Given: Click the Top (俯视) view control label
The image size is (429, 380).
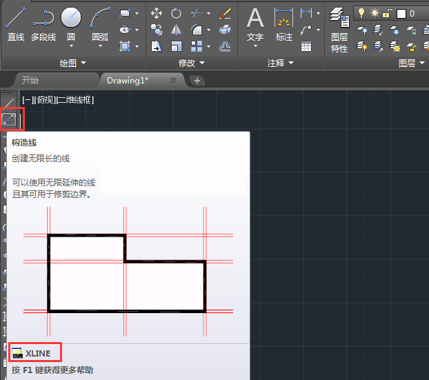Looking at the screenshot, I should pos(44,99).
